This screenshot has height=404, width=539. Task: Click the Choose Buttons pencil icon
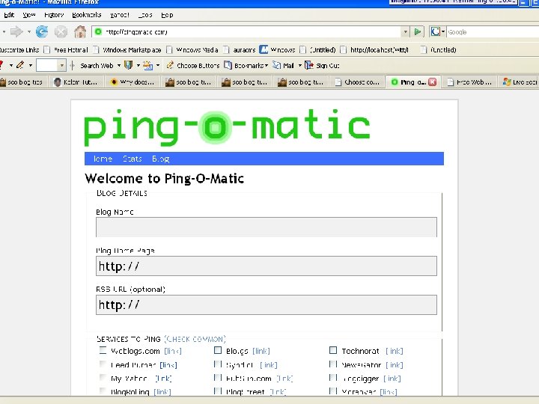point(170,65)
